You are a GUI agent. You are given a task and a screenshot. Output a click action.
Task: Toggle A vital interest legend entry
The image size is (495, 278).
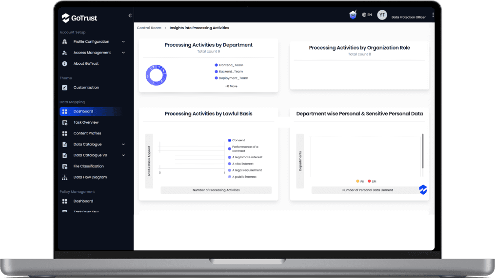[241, 164]
